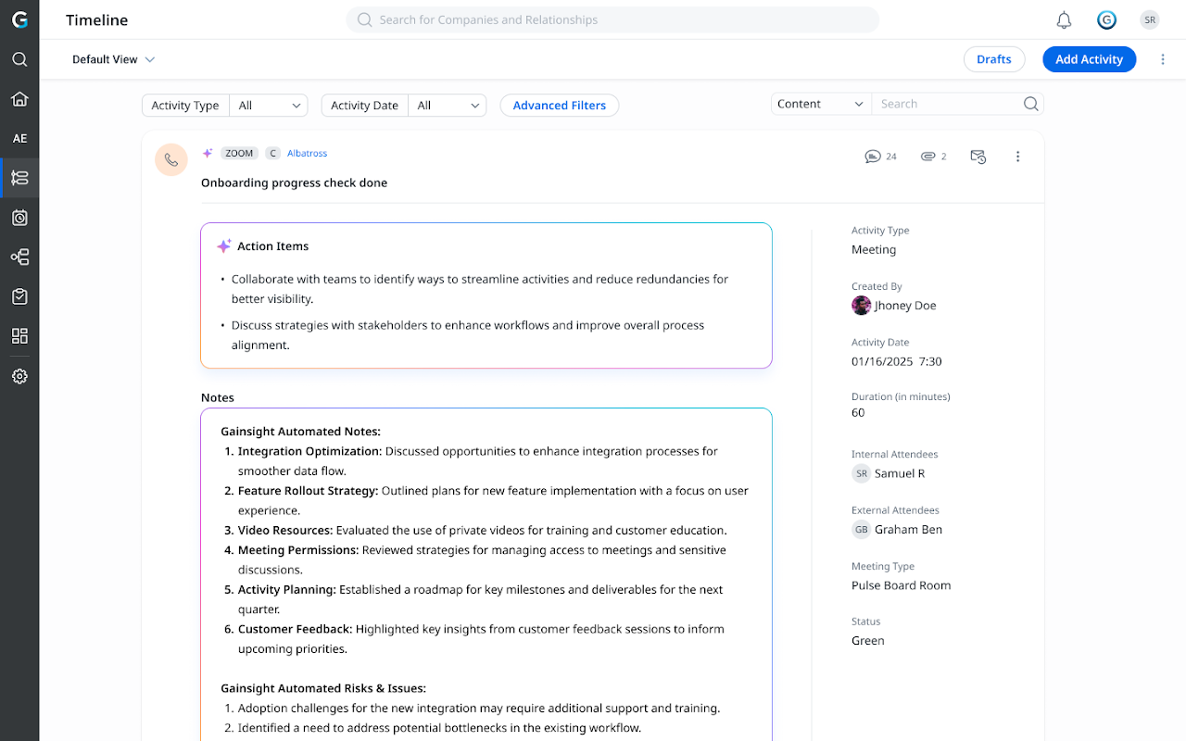Click the ZOOM source tag
Screen dimensions: 1186x741
click(239, 154)
